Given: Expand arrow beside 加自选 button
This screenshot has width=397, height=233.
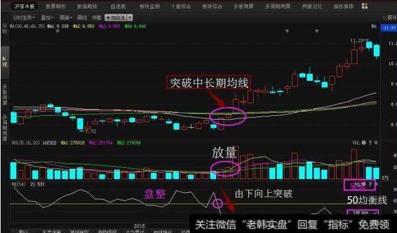Looking at the screenshot, I should [x=130, y=18].
